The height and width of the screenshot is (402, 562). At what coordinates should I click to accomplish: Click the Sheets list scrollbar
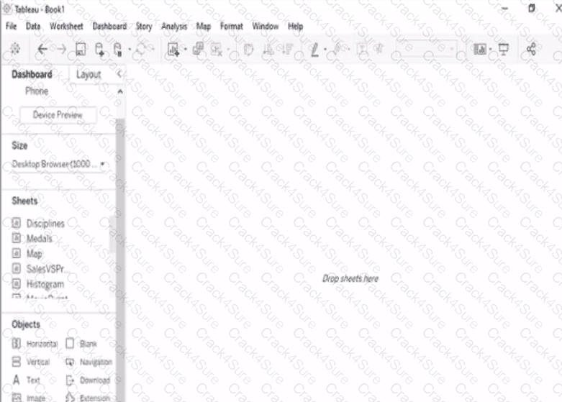112,234
